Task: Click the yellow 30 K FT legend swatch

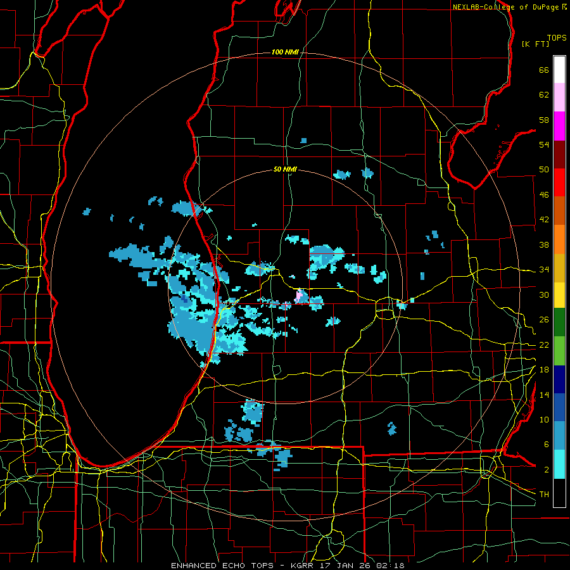Action: (x=559, y=295)
